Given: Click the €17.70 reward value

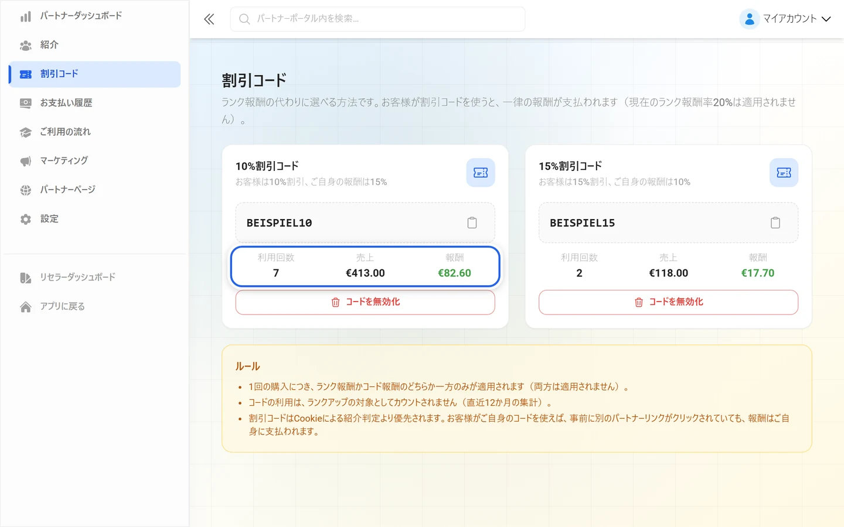Looking at the screenshot, I should pos(758,273).
